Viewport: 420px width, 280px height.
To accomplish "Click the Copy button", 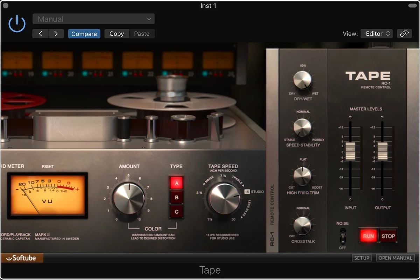I will [117, 34].
